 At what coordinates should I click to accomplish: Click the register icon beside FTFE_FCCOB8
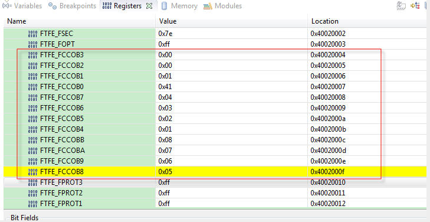coord(32,172)
